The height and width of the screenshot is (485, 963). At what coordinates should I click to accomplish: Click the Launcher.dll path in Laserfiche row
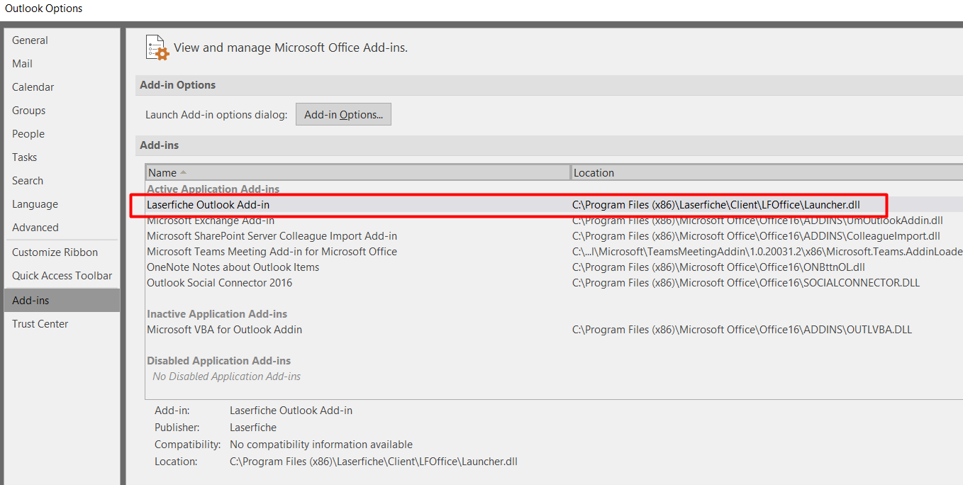(x=716, y=205)
